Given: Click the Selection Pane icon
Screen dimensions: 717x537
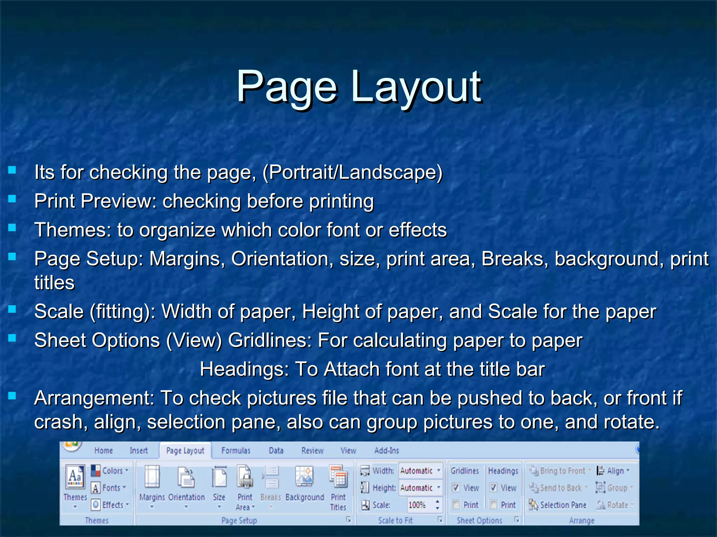Looking at the screenshot, I should click(x=534, y=505).
